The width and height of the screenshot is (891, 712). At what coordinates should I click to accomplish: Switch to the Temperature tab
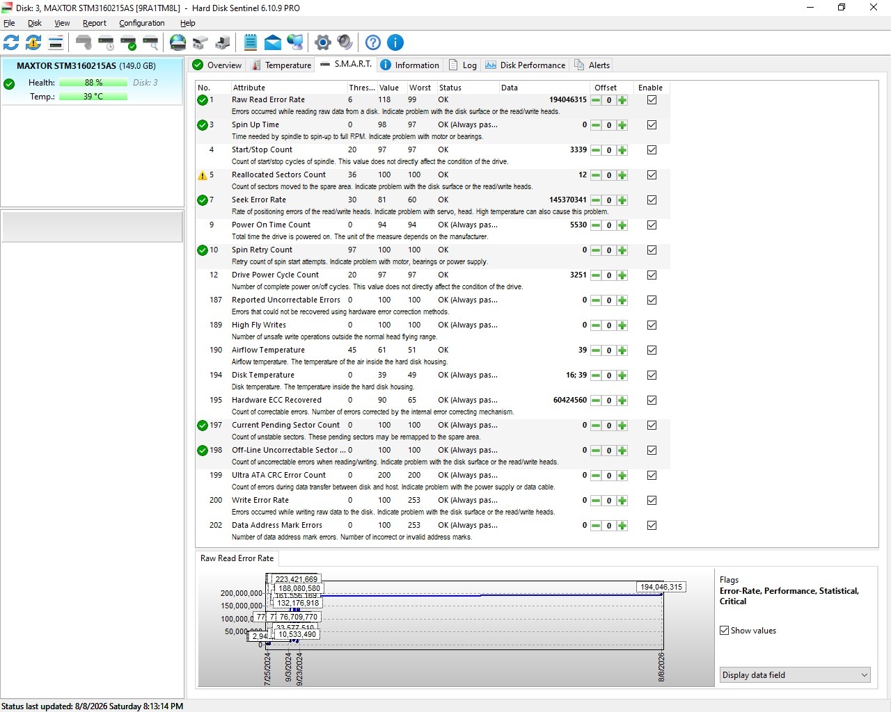(x=281, y=65)
